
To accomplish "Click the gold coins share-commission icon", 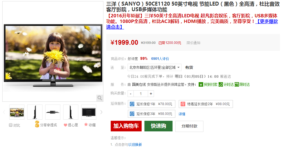I will click(x=37, y=124).
